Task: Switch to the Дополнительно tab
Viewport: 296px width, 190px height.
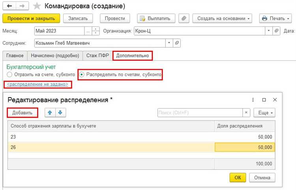Action: [133, 56]
